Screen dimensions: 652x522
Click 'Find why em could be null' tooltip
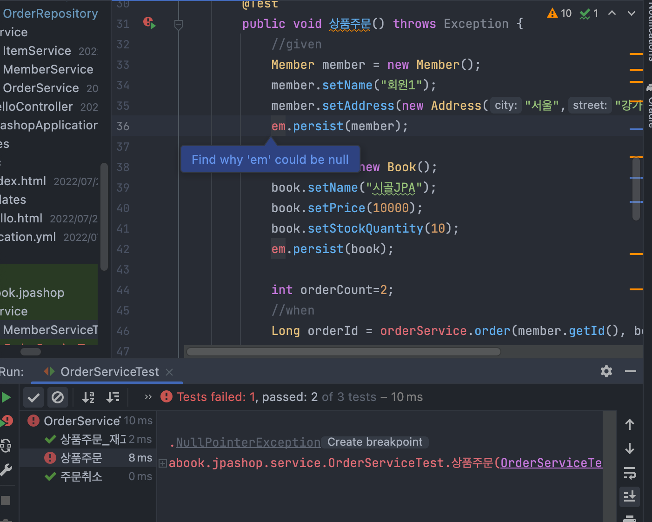[270, 160]
